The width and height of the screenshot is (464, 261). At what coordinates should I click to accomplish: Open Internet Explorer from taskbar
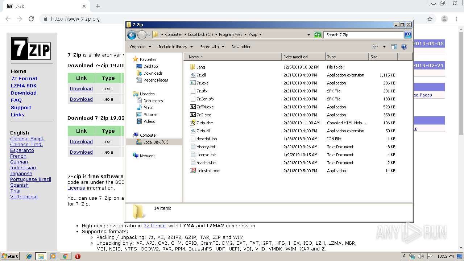pos(29,256)
